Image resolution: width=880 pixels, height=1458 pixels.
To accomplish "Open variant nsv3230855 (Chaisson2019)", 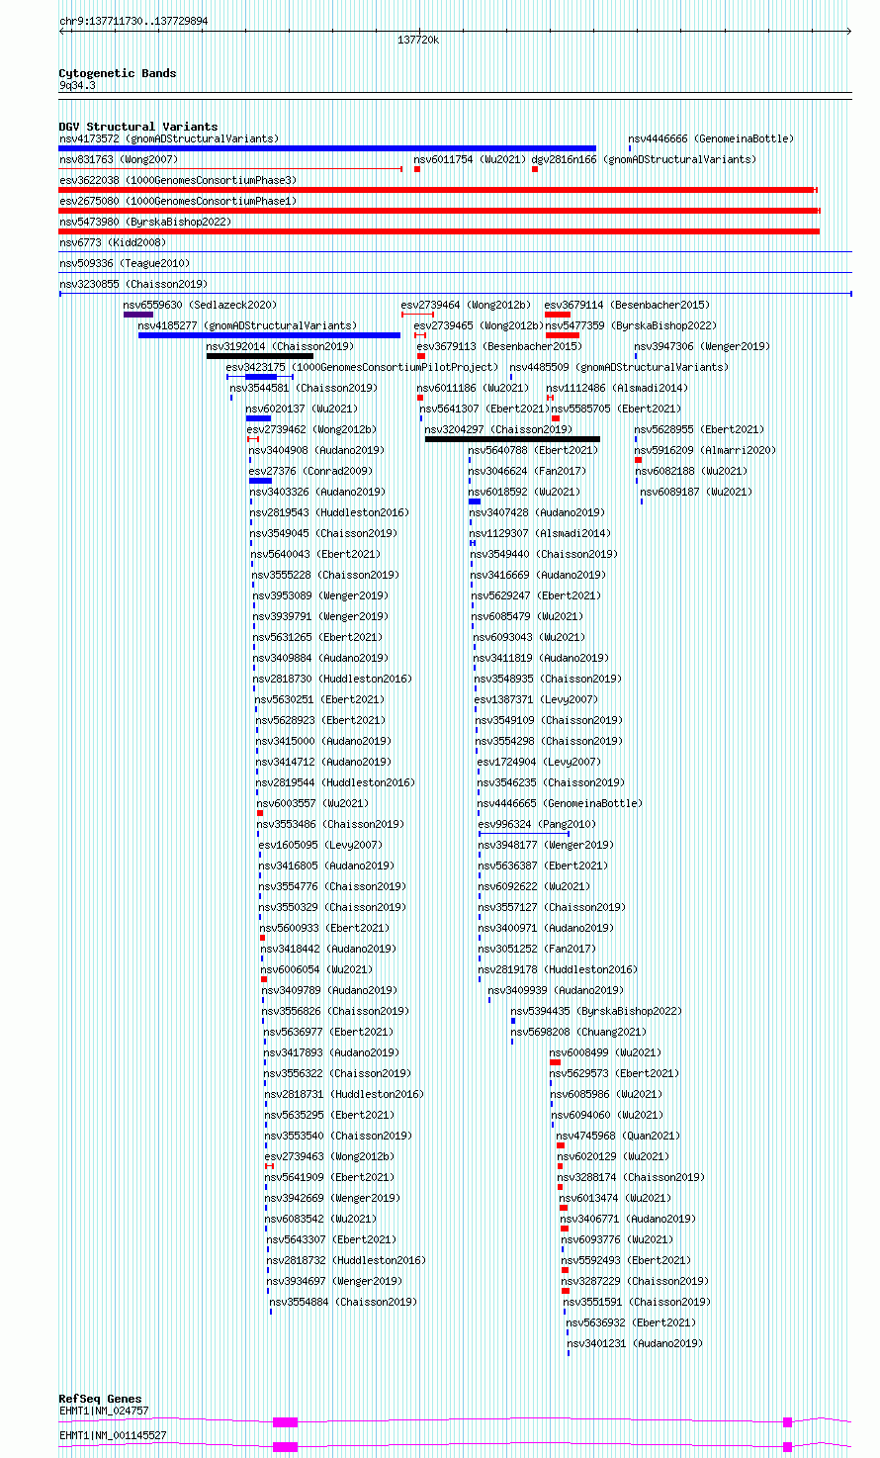I will [x=133, y=285].
